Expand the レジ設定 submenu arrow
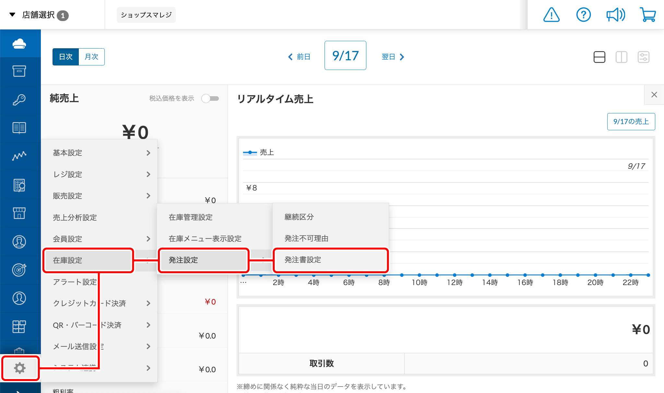 [148, 174]
